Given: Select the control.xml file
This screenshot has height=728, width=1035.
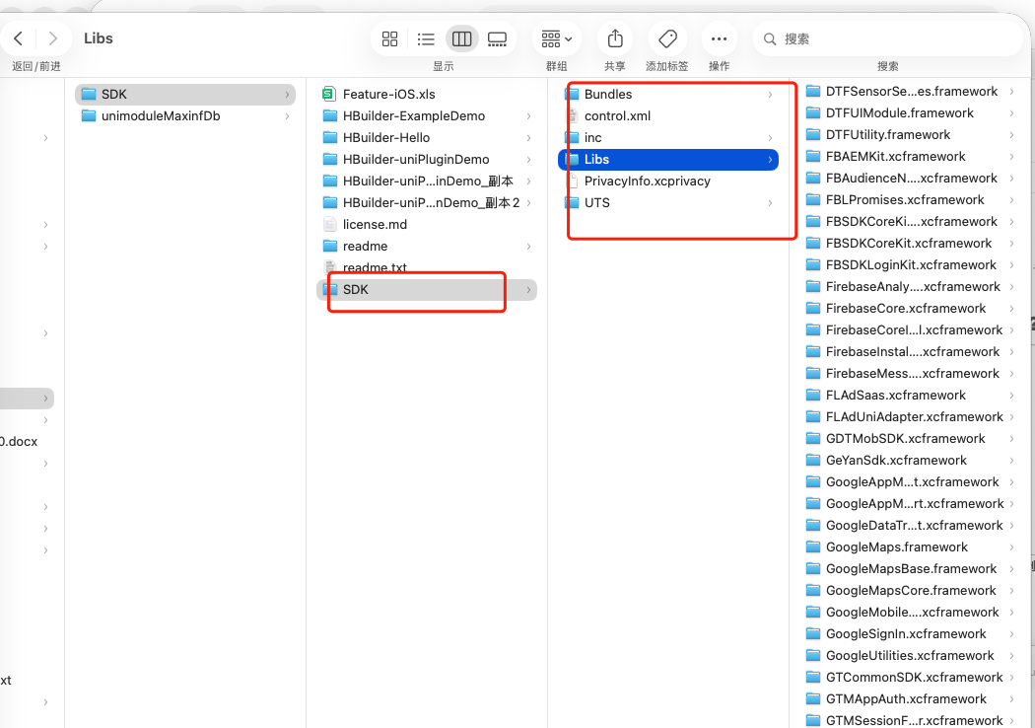Looking at the screenshot, I should (x=617, y=116).
